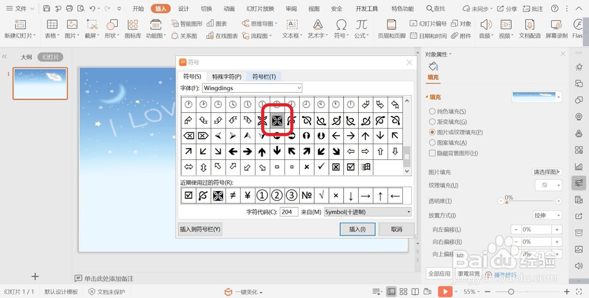Open the File (文件) menu dropdown
589x298 pixels.
[x=20, y=8]
